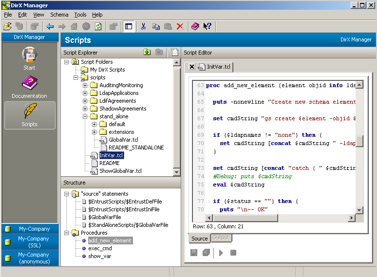Open the Schema menu

(x=59, y=15)
